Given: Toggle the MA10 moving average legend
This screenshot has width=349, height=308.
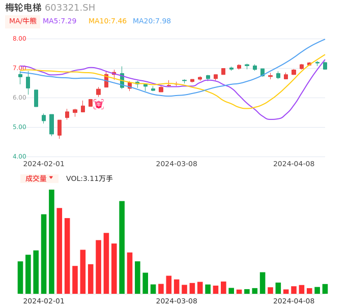Looking at the screenshot, I should [x=107, y=21].
